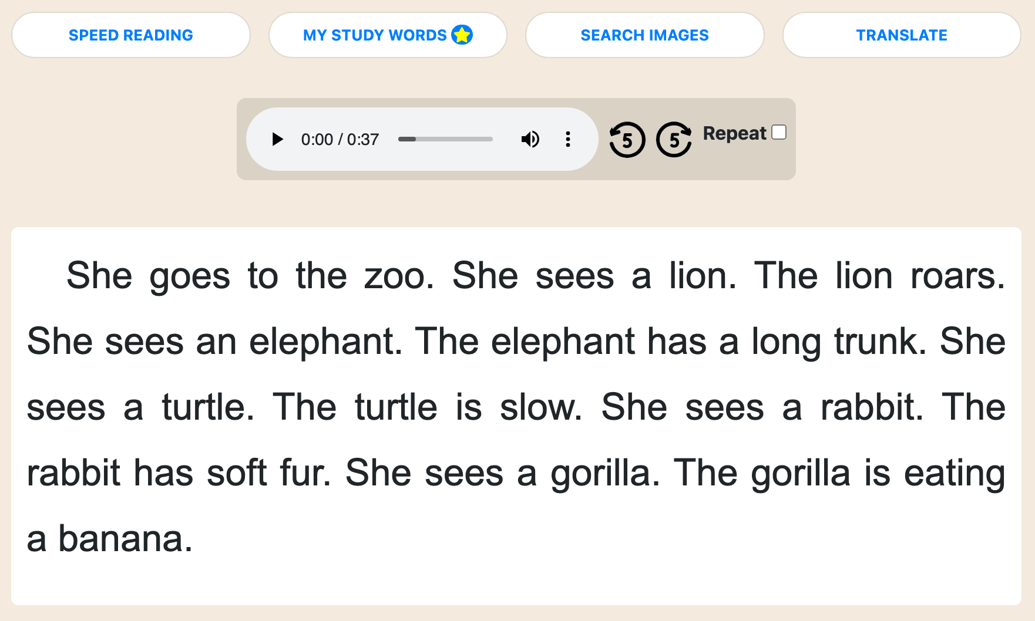This screenshot has height=621, width=1035.
Task: Mute the audio volume
Action: [530, 139]
